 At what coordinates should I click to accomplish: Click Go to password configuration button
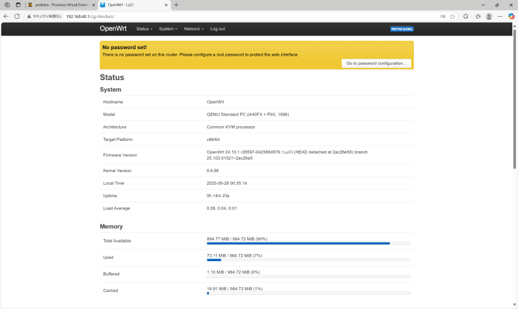coord(376,63)
